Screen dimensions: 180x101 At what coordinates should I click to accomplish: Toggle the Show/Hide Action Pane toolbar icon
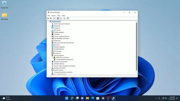click(61, 18)
